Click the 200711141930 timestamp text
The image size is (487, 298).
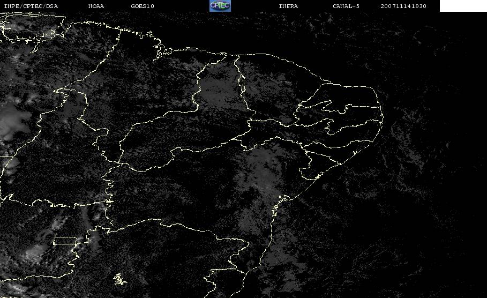click(403, 6)
